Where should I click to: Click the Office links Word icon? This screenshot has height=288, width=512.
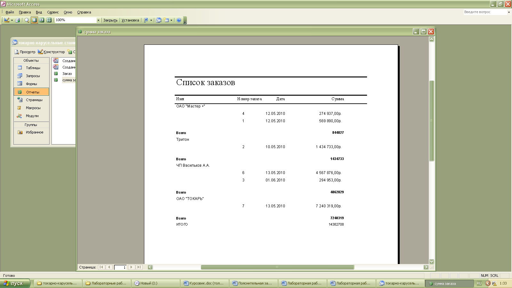[146, 20]
